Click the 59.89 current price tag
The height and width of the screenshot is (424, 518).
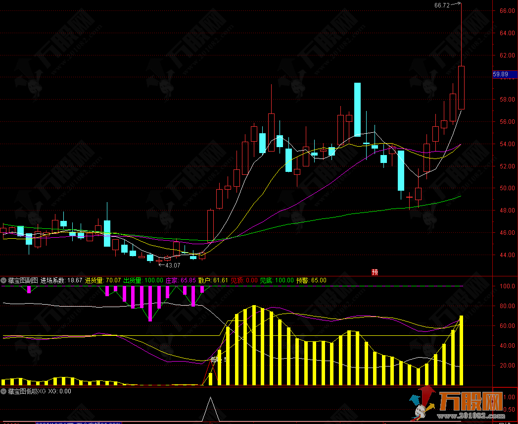point(505,74)
